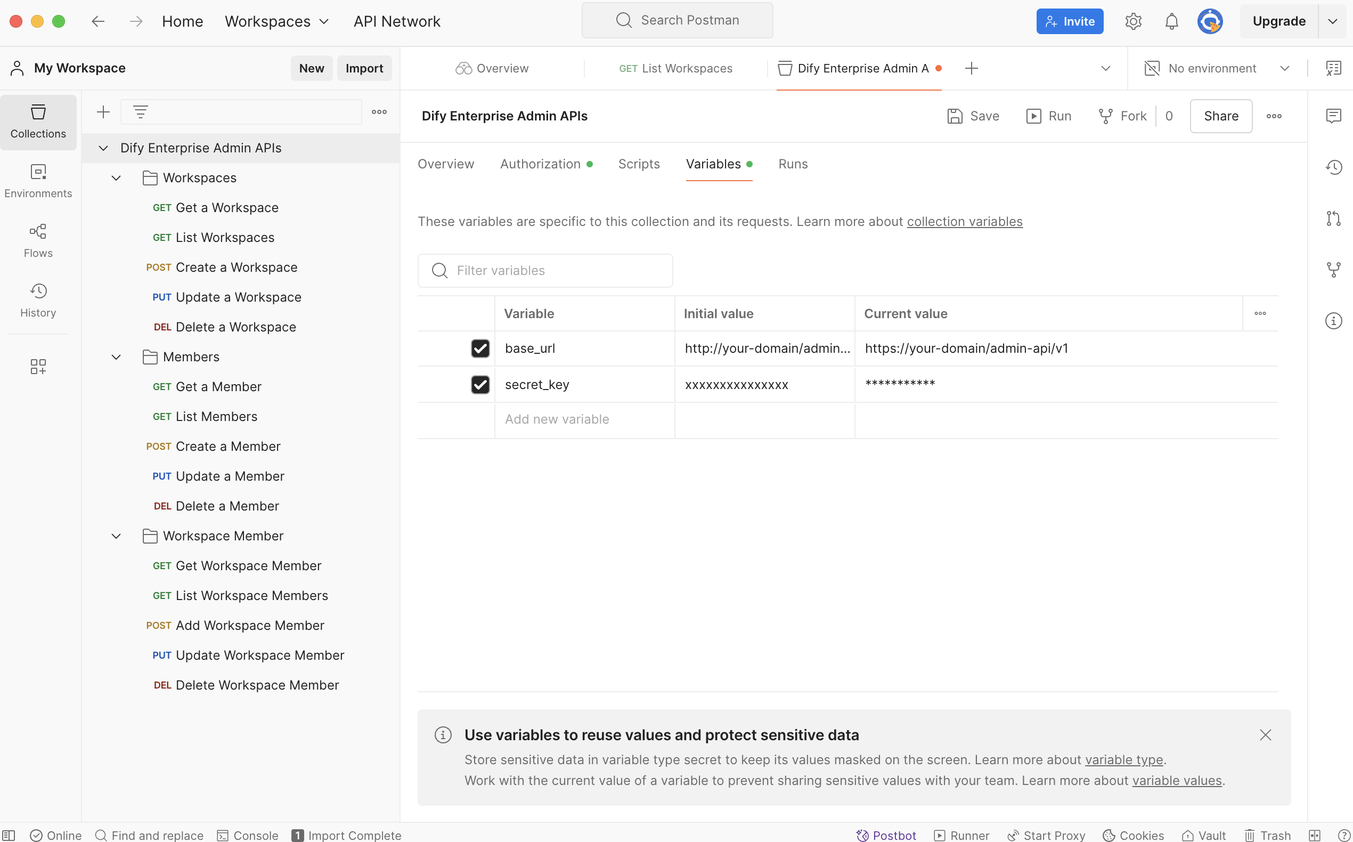Open the user avatar menu
This screenshot has height=842, width=1353.
click(1209, 21)
